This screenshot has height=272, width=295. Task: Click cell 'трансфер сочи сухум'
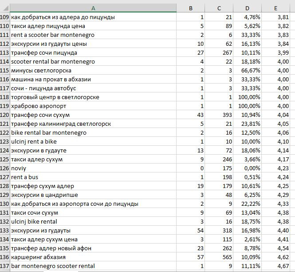coord(93,115)
